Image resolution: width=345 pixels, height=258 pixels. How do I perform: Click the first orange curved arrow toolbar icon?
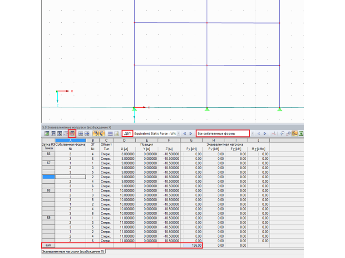(x=95, y=134)
